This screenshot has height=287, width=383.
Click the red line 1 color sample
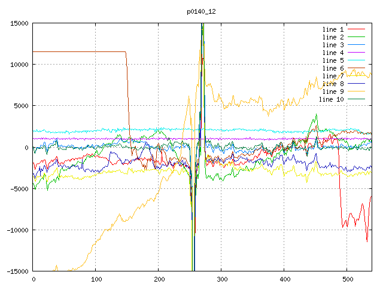tap(357, 29)
